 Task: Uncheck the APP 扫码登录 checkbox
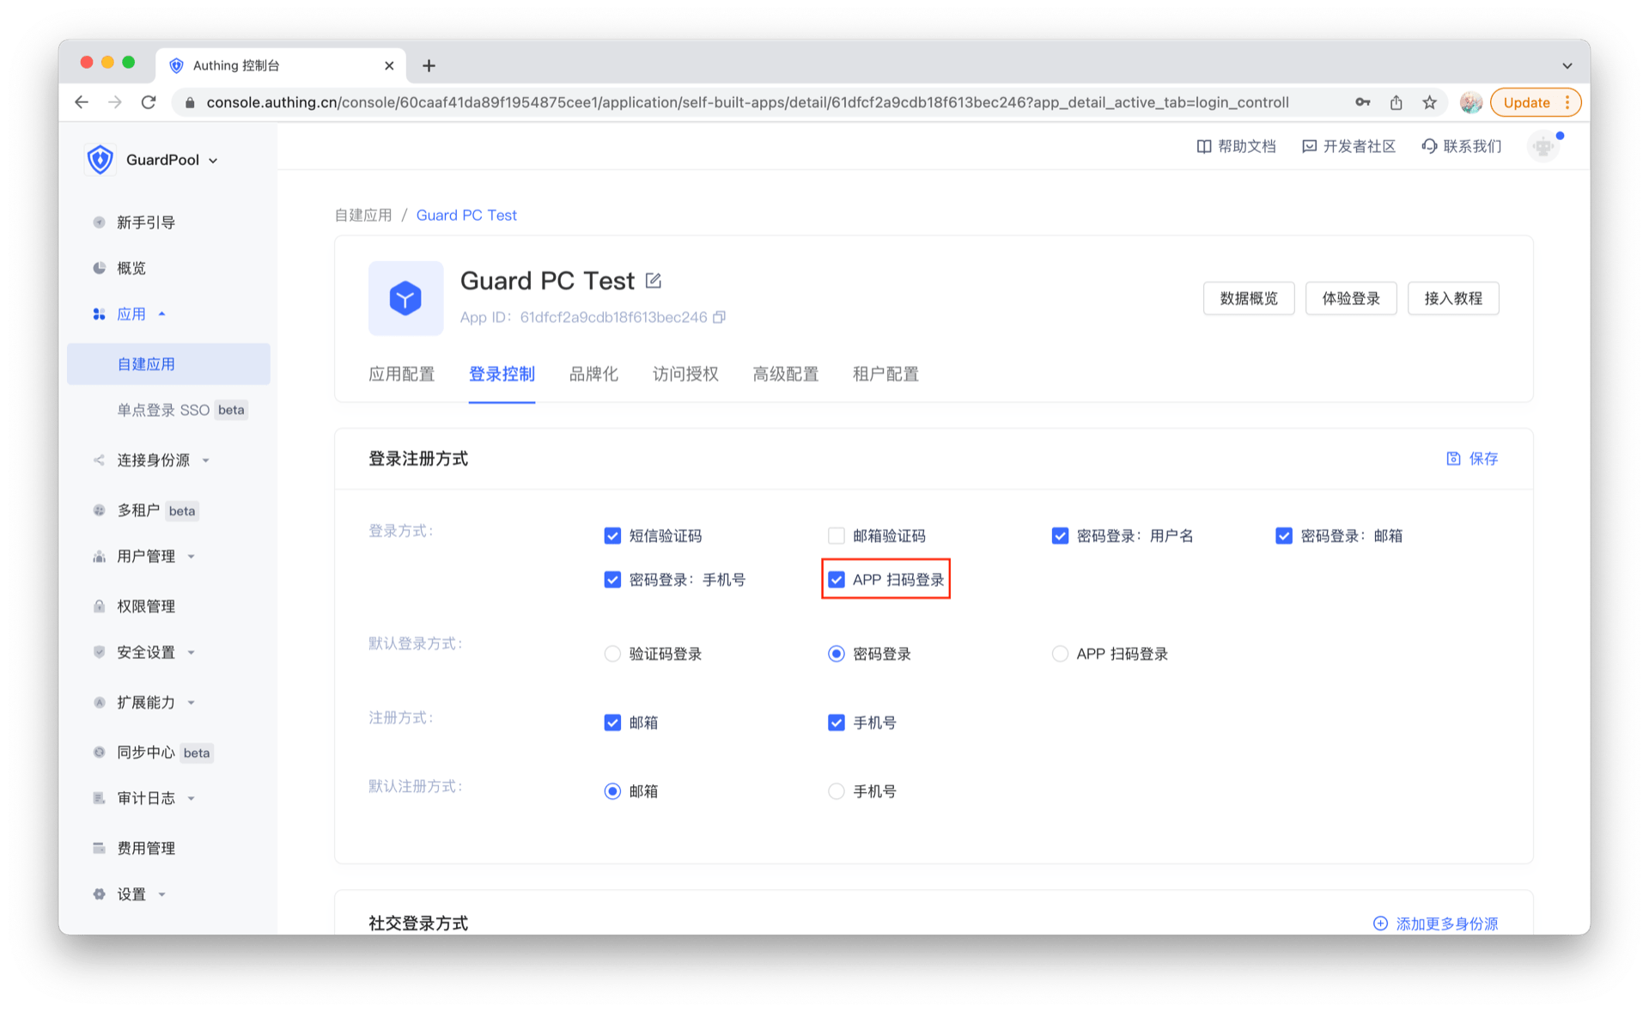(x=836, y=580)
